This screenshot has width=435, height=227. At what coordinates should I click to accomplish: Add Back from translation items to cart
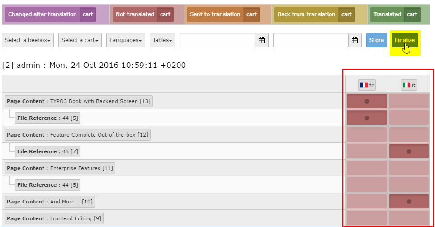346,14
